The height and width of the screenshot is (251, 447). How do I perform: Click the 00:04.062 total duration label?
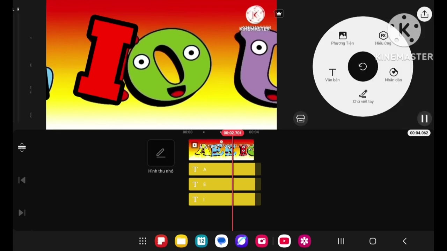coord(419,133)
